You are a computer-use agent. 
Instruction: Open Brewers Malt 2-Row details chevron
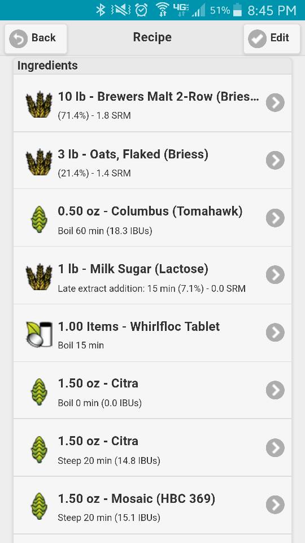[275, 103]
